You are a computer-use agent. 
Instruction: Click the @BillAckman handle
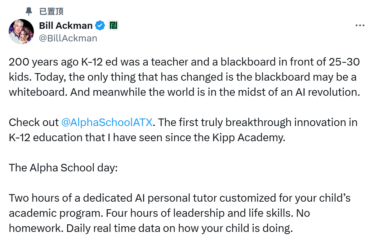click(x=68, y=38)
